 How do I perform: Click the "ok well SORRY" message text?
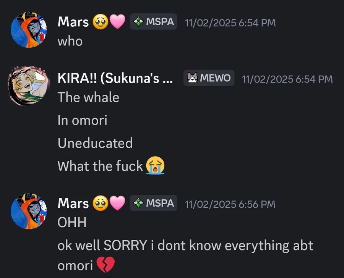click(185, 246)
